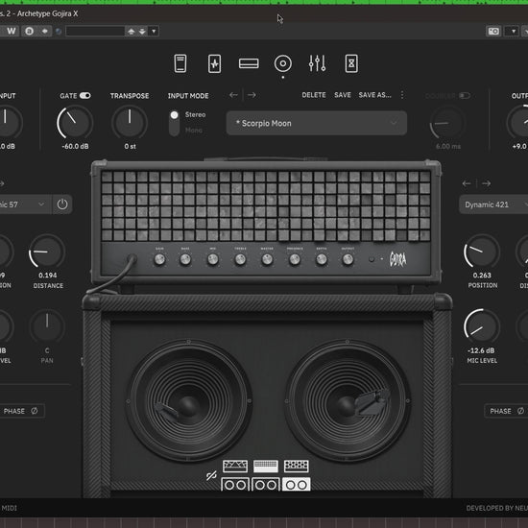Click the preset name field in plugin header
The height and width of the screenshot is (528, 528).
95,32
